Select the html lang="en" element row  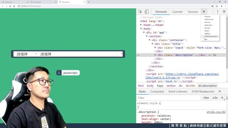152,21
